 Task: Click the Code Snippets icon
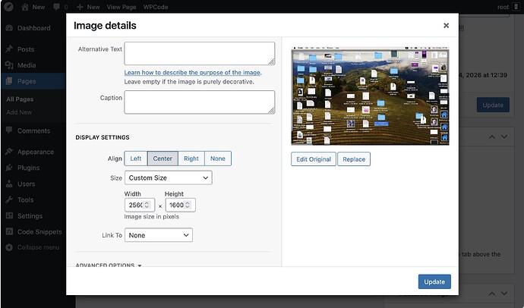9,231
